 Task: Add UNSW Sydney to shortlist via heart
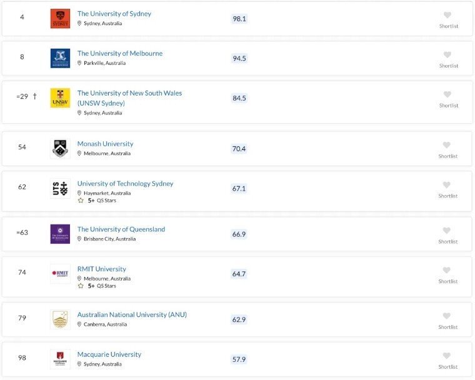coord(447,94)
